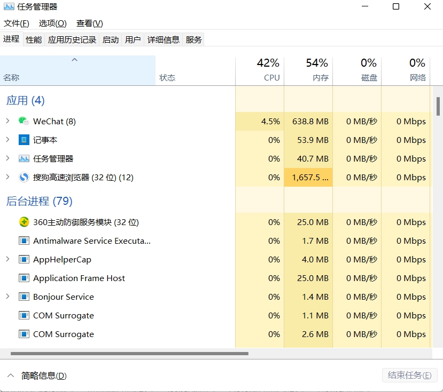This screenshot has height=392, width=443.
Task: Select the 后台进程 (79) group header
Action: coord(39,201)
